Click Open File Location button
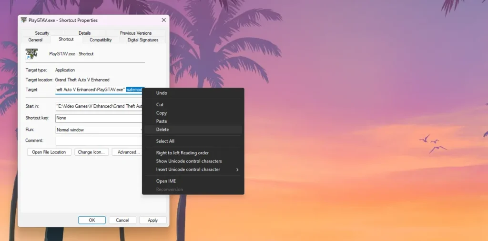 pos(49,152)
